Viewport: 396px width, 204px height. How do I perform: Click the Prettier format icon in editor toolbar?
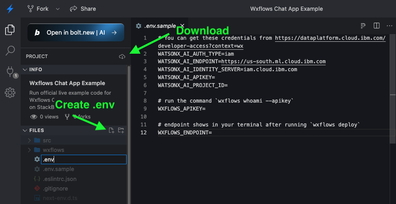coord(363,26)
